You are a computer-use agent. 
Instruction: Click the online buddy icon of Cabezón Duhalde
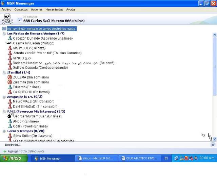10,38
